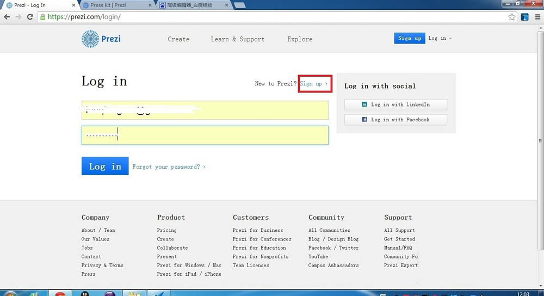The image size is (544, 296).
Task: Open the Create link under Product
Action: click(x=165, y=239)
